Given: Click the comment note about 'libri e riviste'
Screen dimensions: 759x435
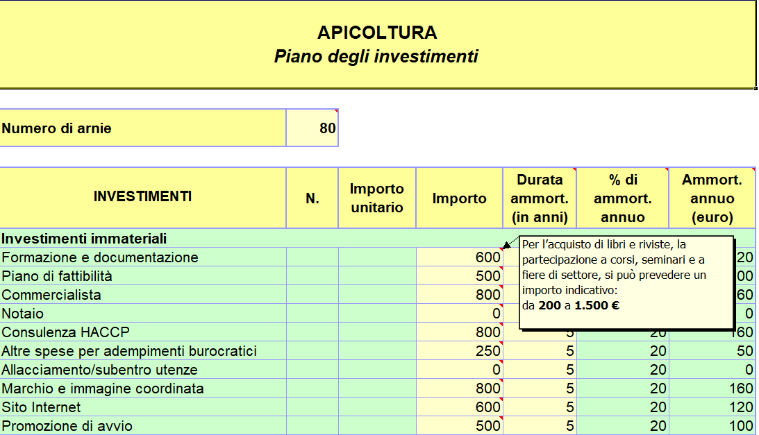Looking at the screenshot, I should 626,282.
